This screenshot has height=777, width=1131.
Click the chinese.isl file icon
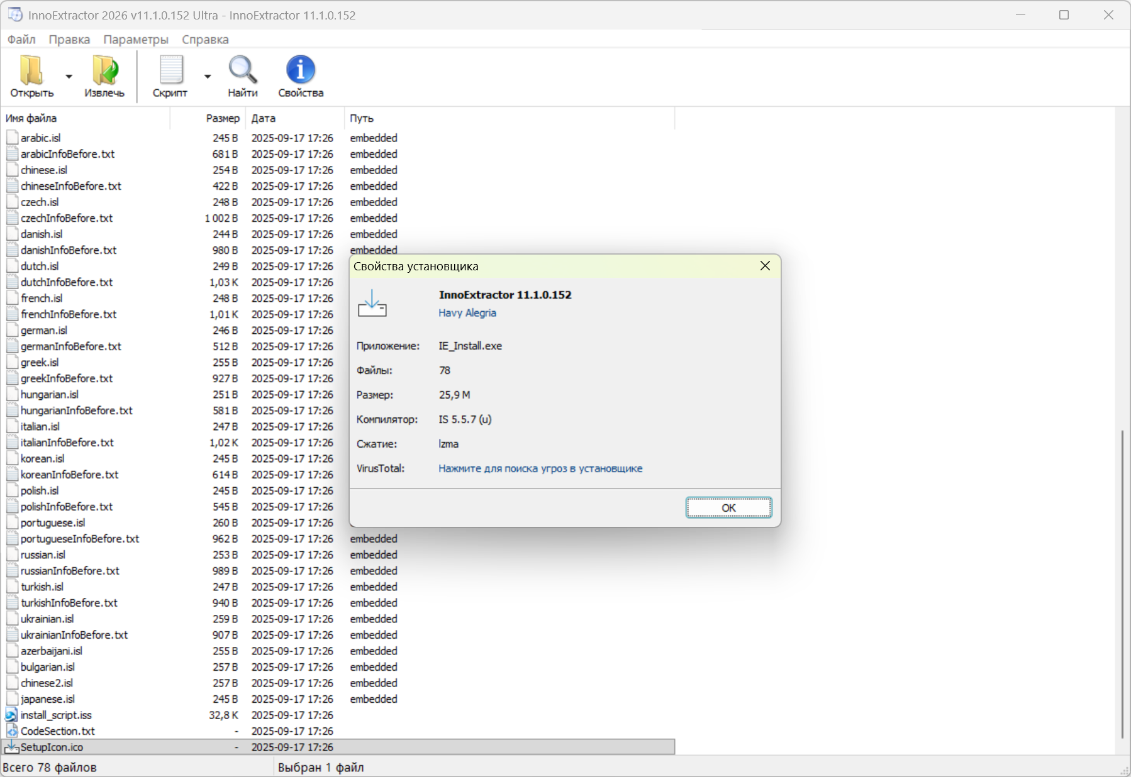12,170
